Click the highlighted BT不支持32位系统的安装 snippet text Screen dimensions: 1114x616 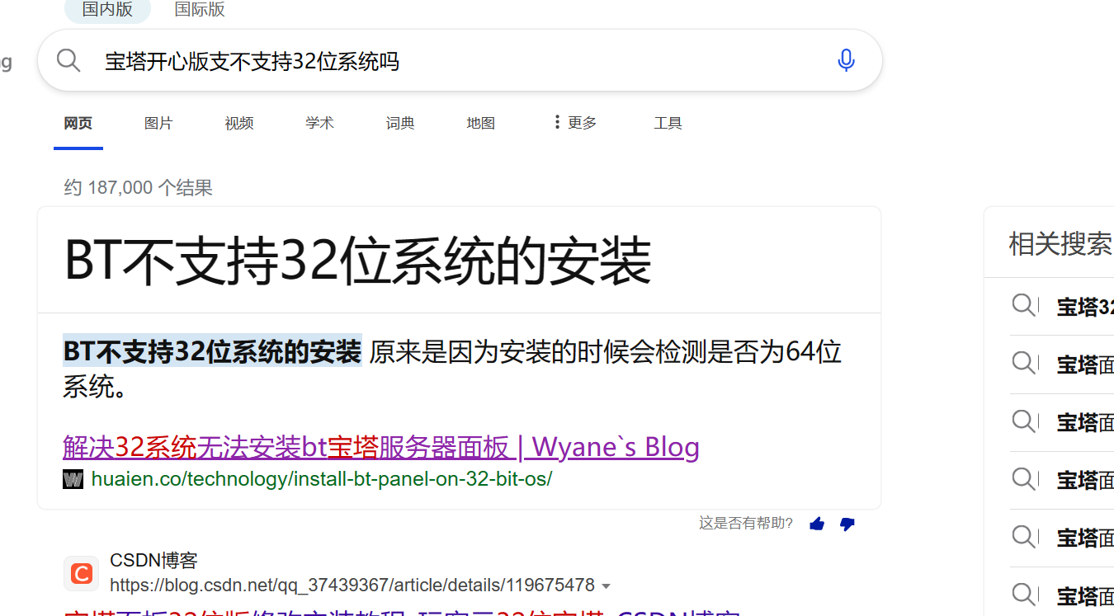point(212,351)
